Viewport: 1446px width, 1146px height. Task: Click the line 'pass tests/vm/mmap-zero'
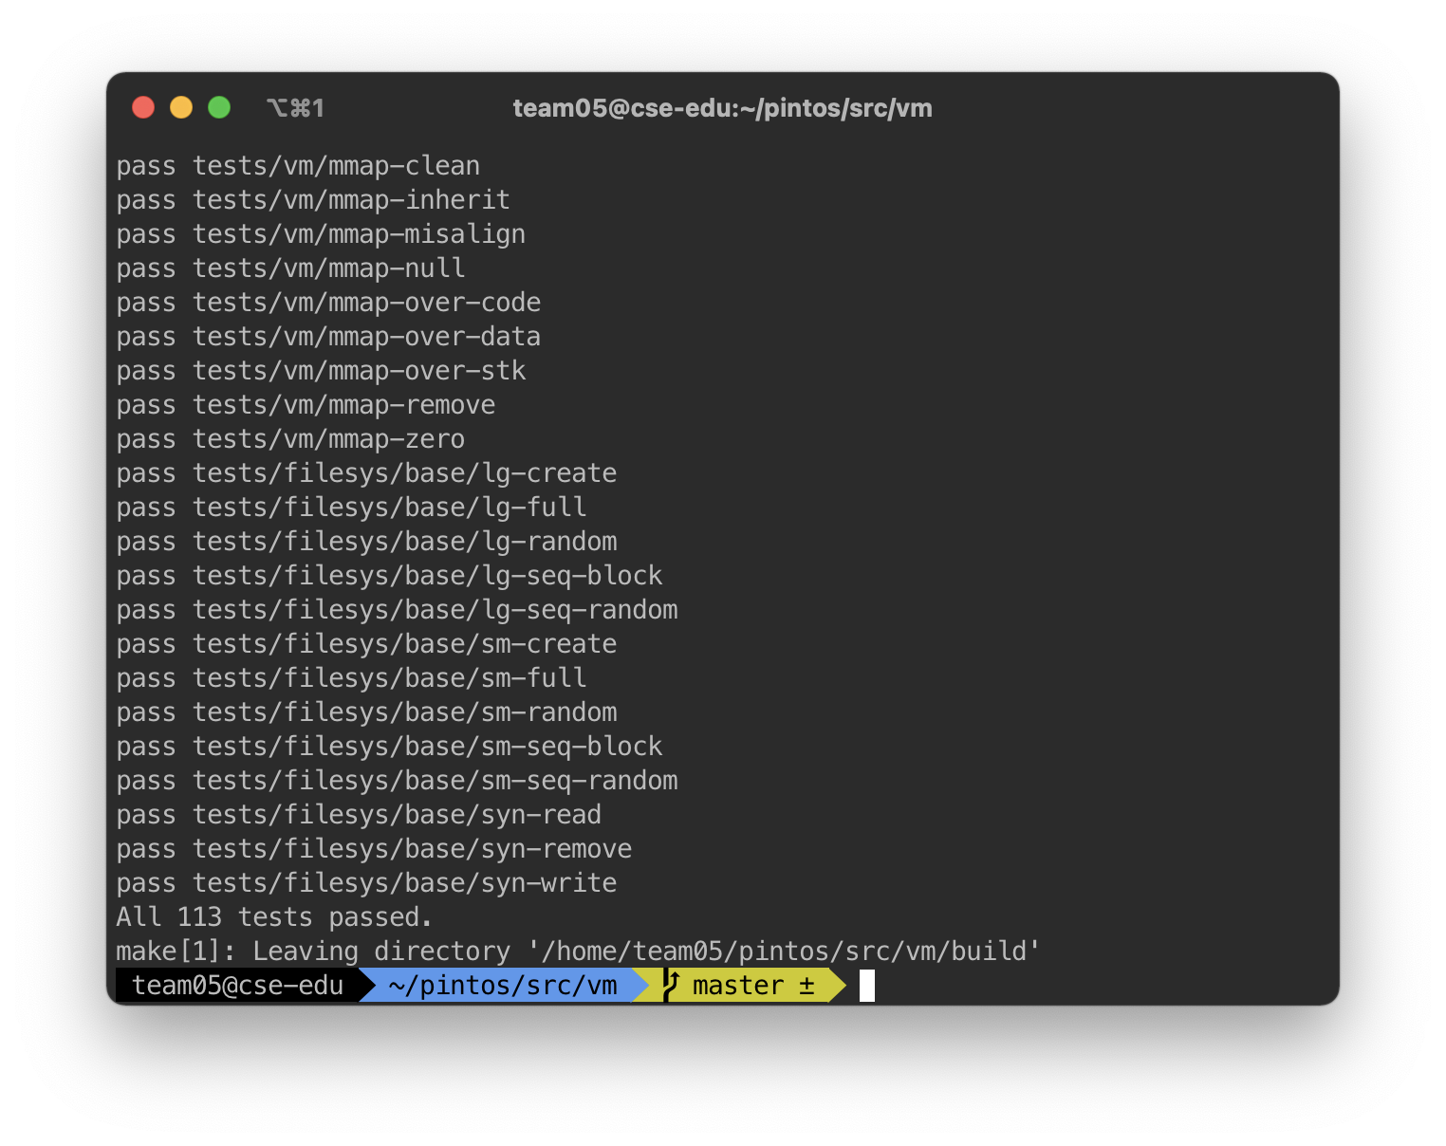(x=290, y=439)
